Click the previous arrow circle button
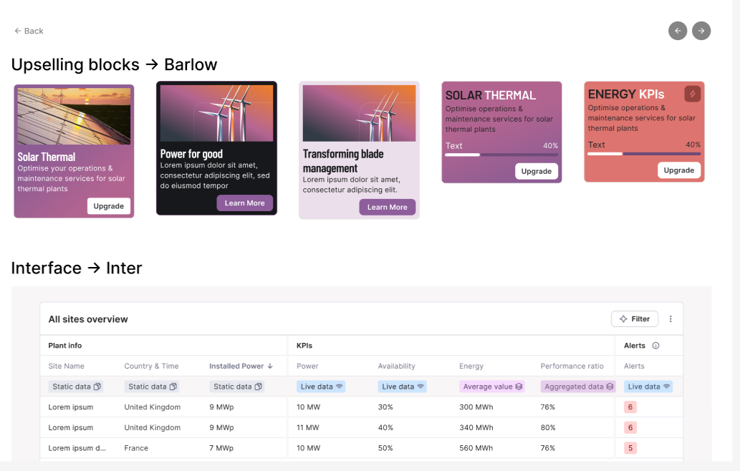This screenshot has width=740, height=471. [678, 31]
